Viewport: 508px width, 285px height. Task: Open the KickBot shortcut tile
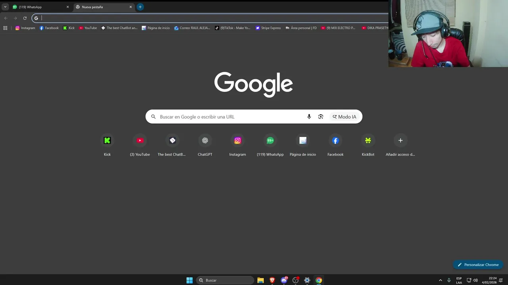coord(368,145)
